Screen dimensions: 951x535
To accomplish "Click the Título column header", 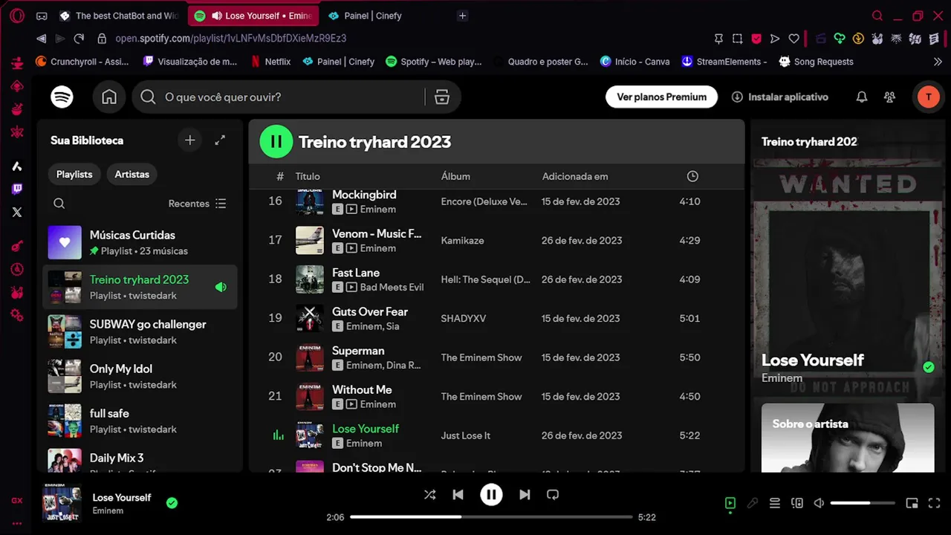I will pyautogui.click(x=308, y=176).
